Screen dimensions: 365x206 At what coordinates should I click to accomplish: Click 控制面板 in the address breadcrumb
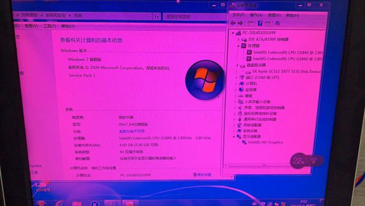pyautogui.click(x=30, y=15)
